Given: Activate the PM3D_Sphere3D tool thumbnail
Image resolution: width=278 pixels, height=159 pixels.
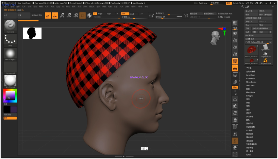Looking at the screenshot, I should 251,50.
